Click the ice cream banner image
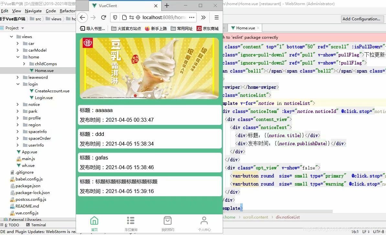The width and height of the screenshot is (386, 235). point(149,68)
